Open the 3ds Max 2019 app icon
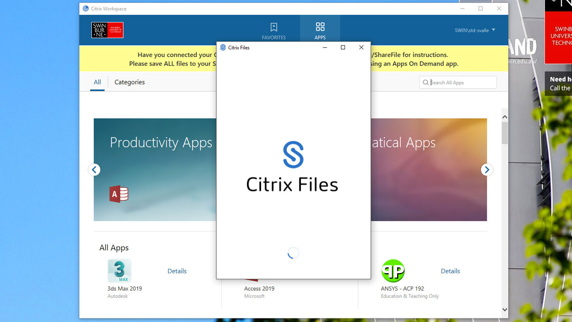This screenshot has height=322, width=572. coord(119,271)
